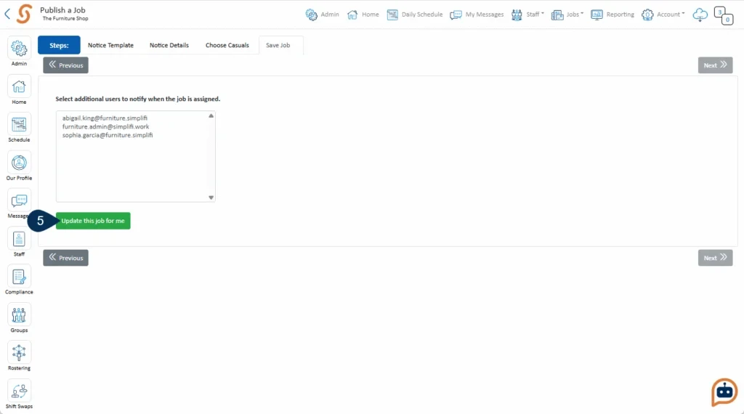Open Groups in the left sidebar

19,318
